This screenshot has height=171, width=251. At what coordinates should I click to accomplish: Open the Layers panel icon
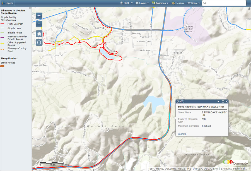[137, 3]
